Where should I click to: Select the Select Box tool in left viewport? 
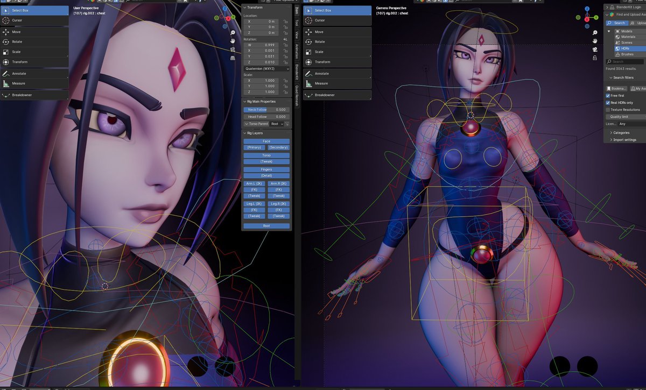pos(34,10)
